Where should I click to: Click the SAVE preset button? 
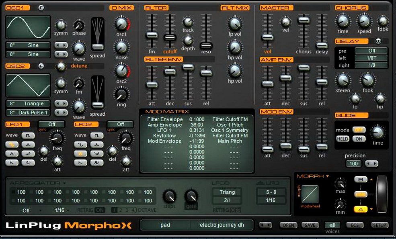tap(310, 225)
